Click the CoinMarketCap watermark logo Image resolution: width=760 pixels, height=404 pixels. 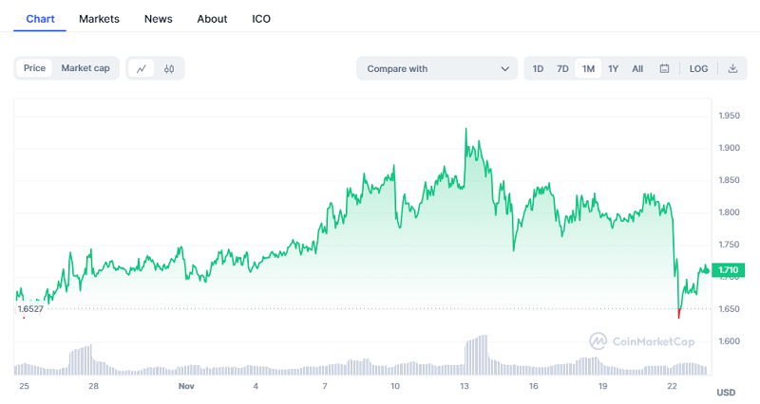click(x=641, y=341)
